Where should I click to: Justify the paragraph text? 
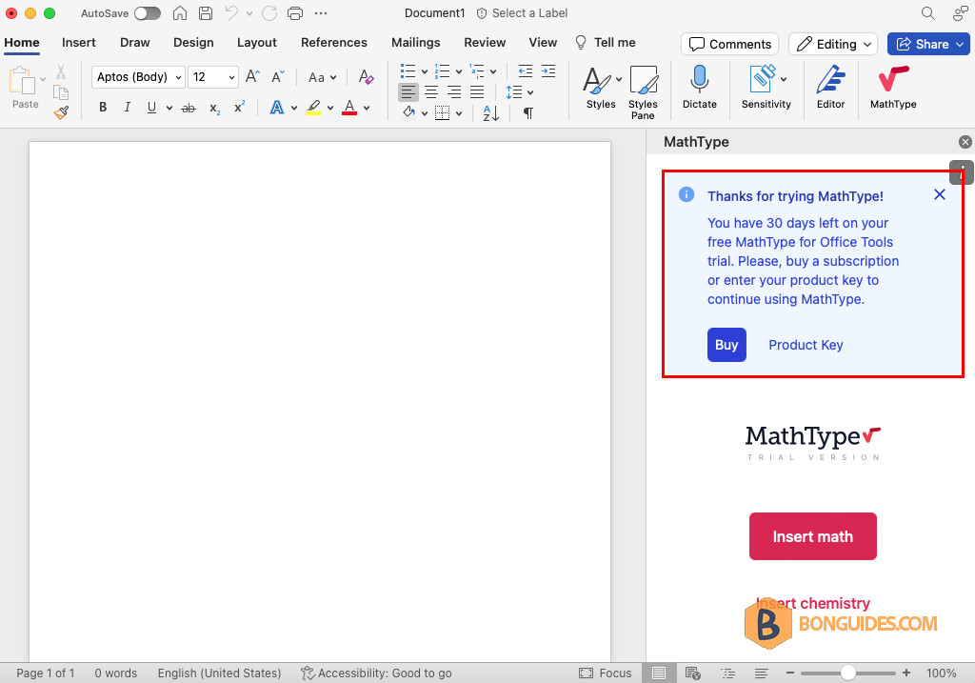(x=477, y=92)
